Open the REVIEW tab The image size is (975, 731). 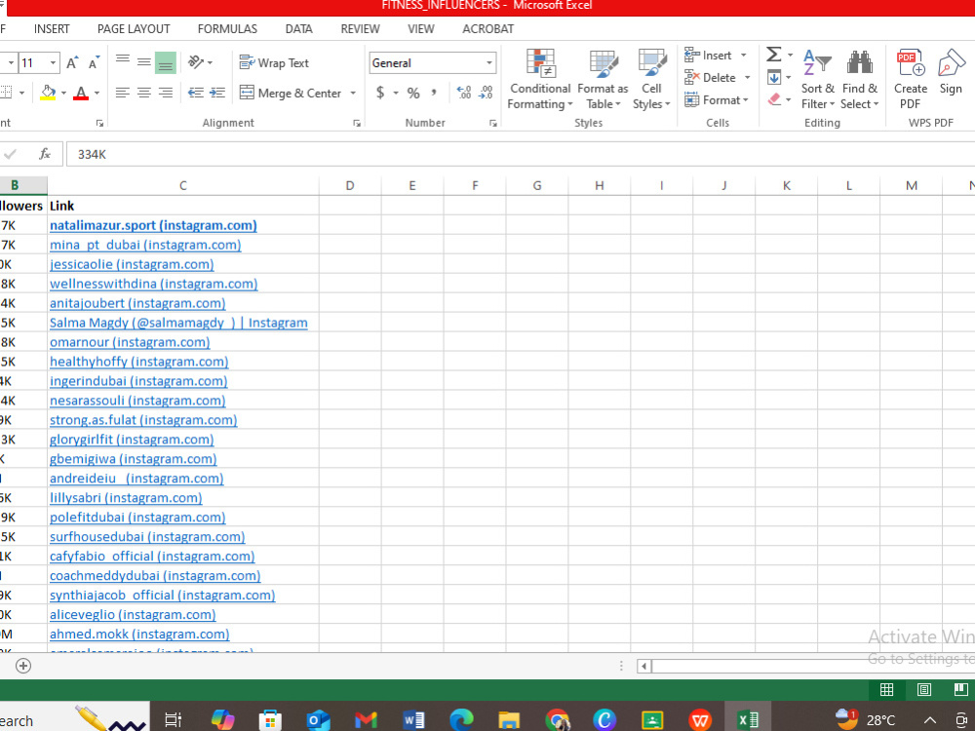click(360, 29)
